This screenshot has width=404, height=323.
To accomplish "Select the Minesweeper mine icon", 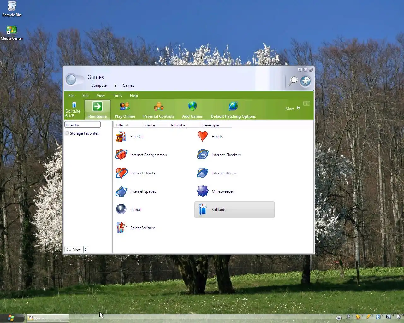I will (x=203, y=191).
